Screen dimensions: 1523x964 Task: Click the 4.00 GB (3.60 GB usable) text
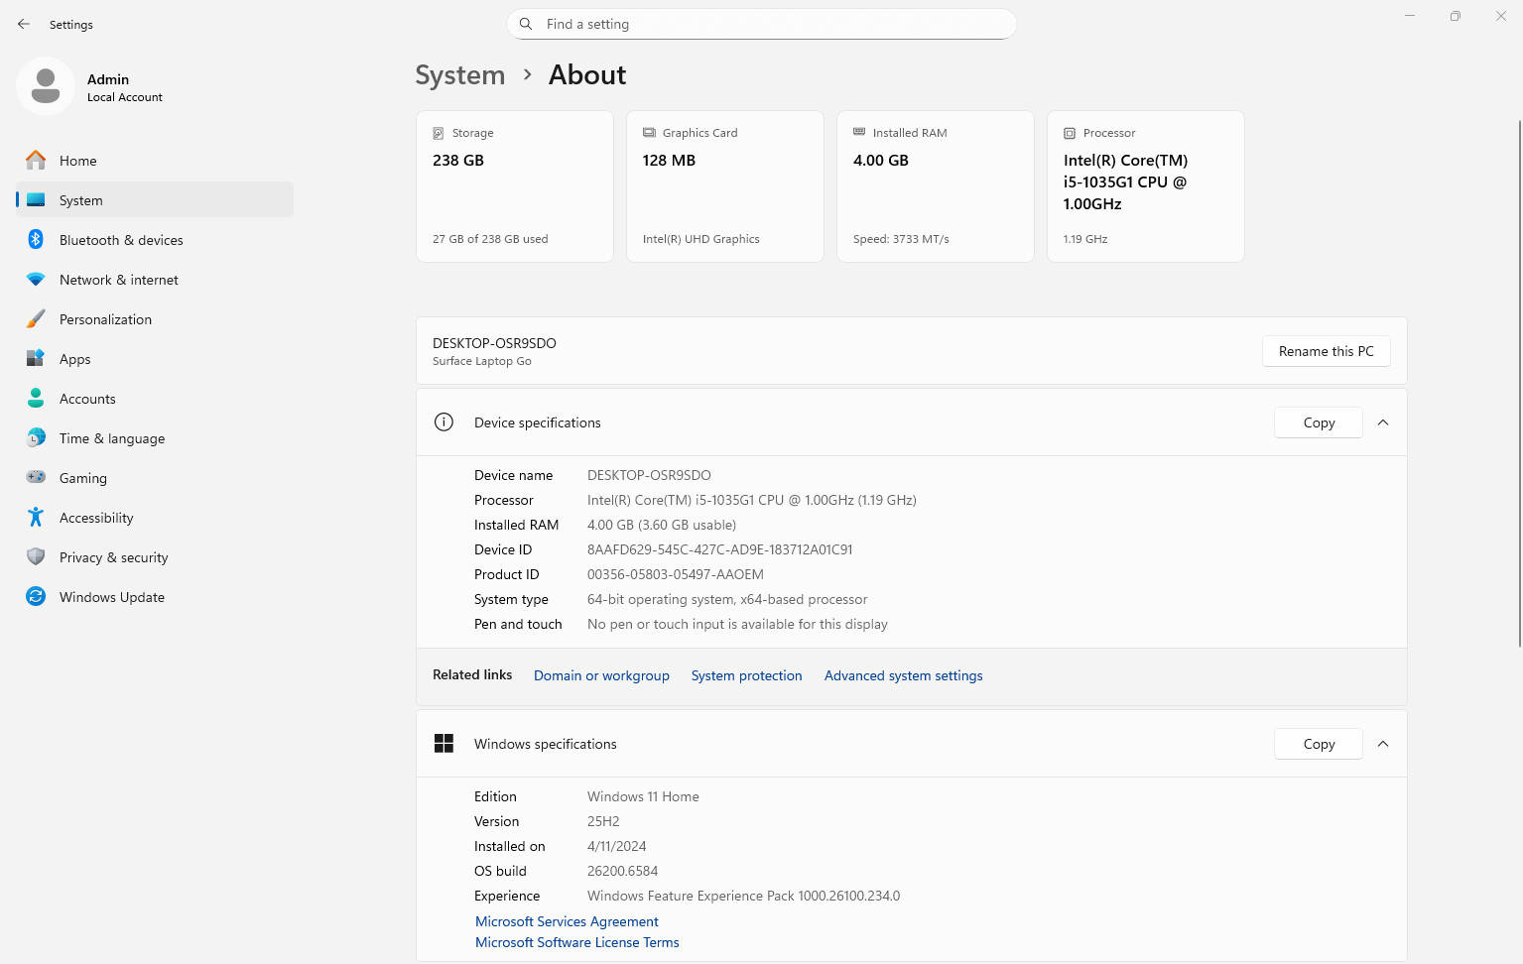(662, 525)
